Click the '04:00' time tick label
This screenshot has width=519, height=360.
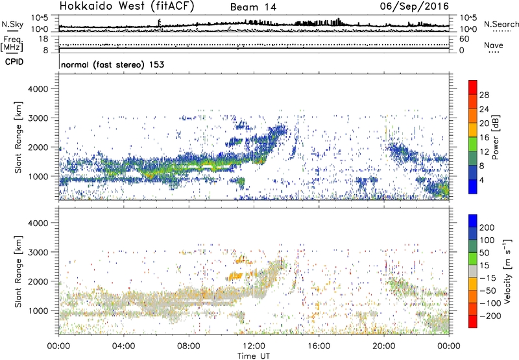click(123, 346)
